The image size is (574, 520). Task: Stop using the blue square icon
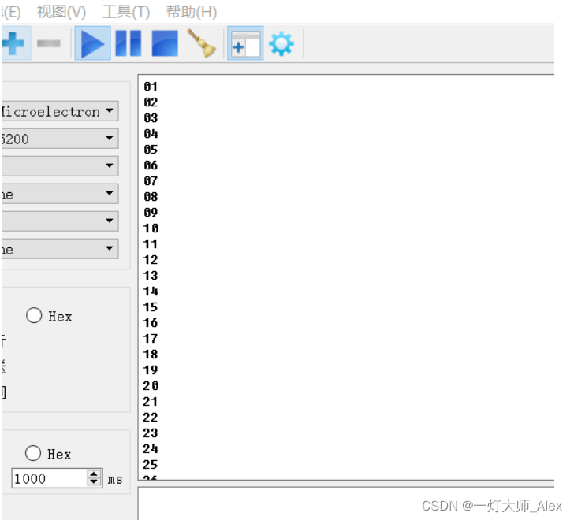(x=165, y=43)
